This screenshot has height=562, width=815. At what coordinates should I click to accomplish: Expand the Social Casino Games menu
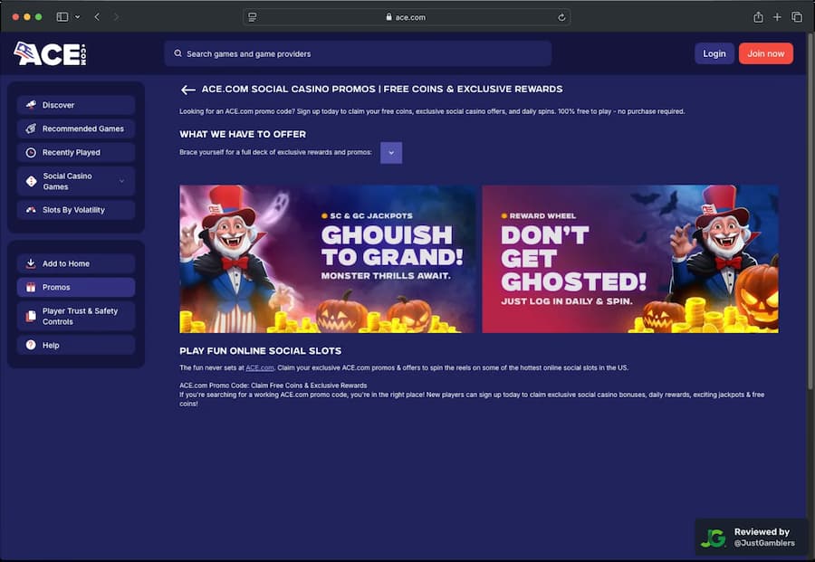click(x=120, y=181)
